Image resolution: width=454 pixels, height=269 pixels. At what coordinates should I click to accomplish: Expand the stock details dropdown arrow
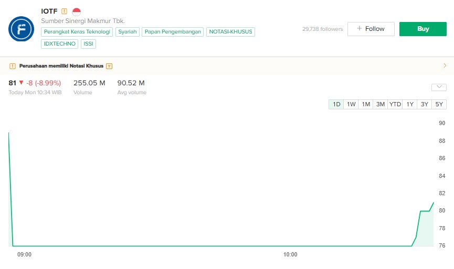[x=439, y=87]
